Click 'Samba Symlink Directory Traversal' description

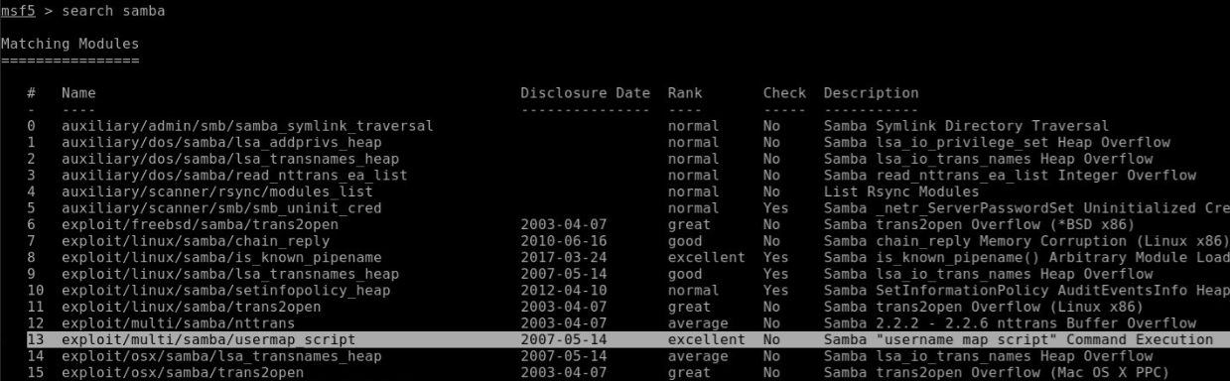coord(967,126)
